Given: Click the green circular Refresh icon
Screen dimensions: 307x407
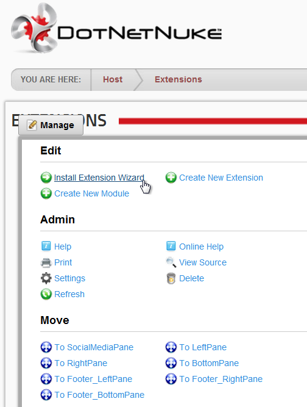Looking at the screenshot, I should click(x=46, y=294).
